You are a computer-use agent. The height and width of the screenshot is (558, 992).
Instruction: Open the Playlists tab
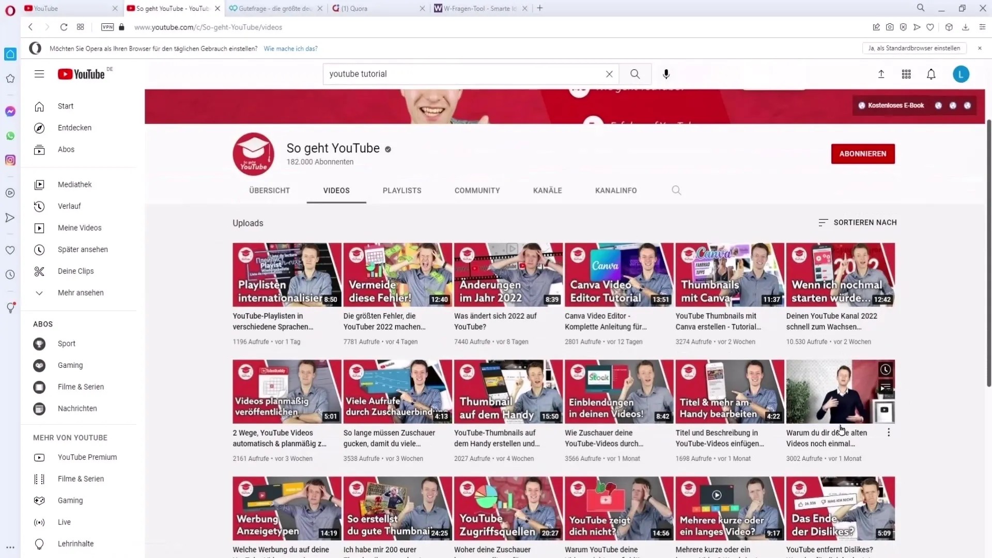402,190
